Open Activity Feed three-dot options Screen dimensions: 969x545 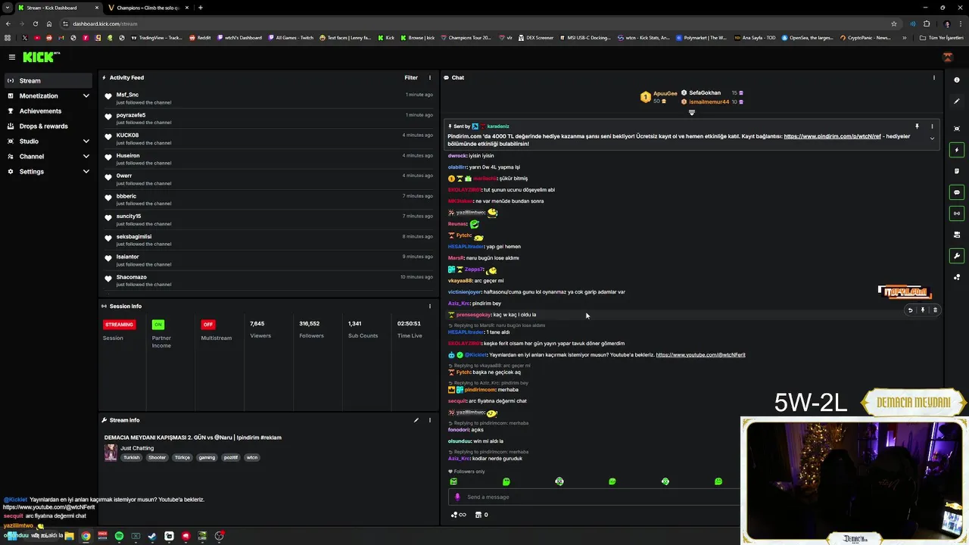tap(430, 77)
